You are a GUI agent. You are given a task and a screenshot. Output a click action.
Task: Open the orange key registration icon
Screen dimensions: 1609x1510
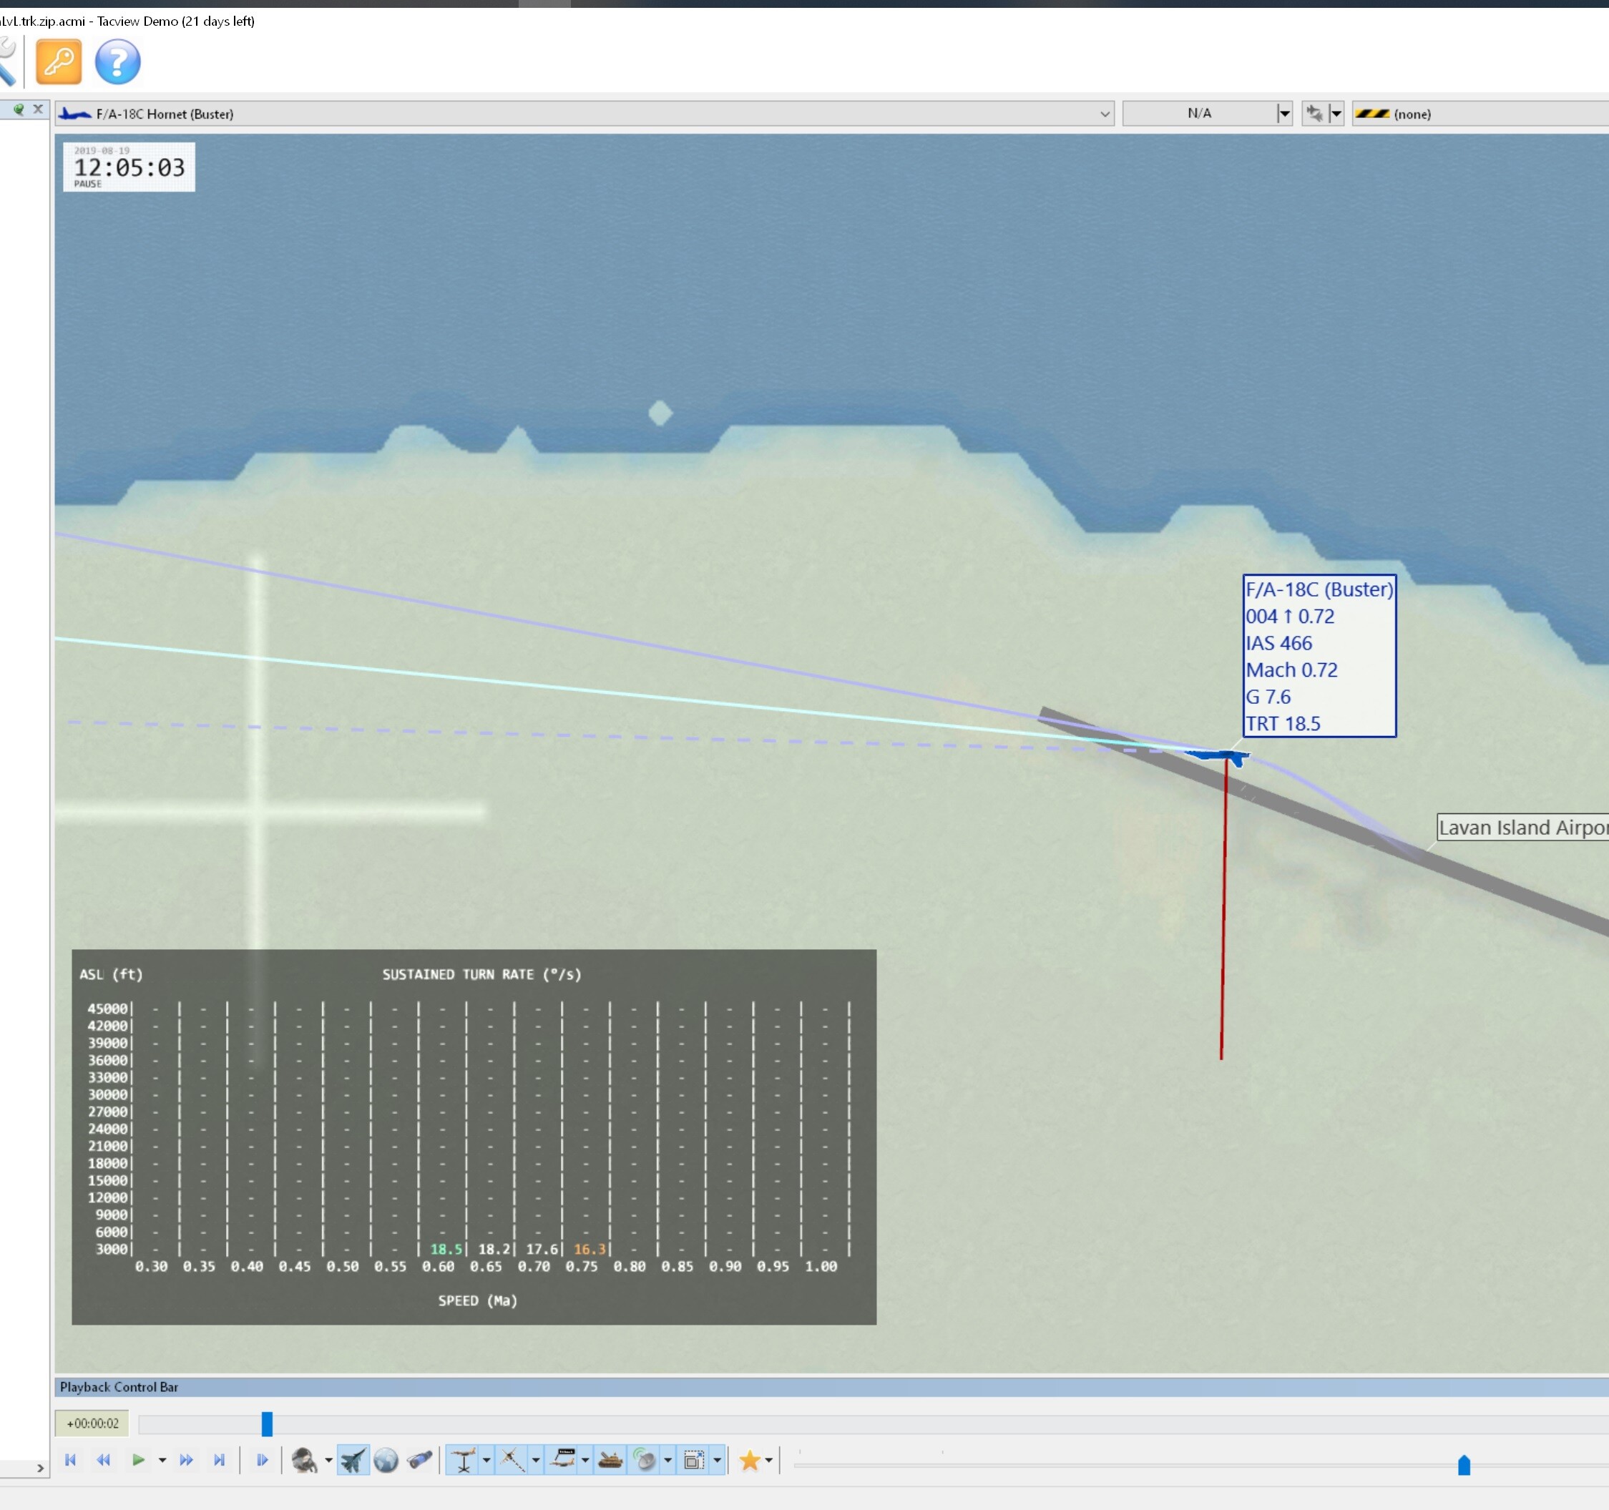59,62
